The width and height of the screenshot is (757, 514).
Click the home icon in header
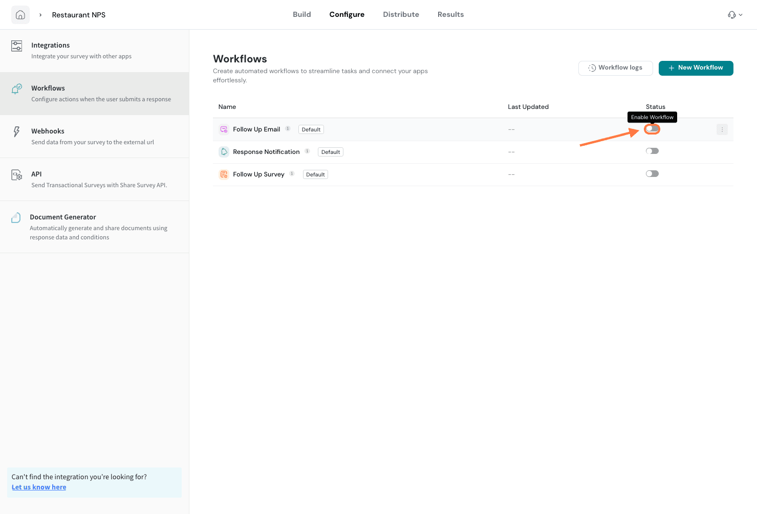[x=20, y=15]
